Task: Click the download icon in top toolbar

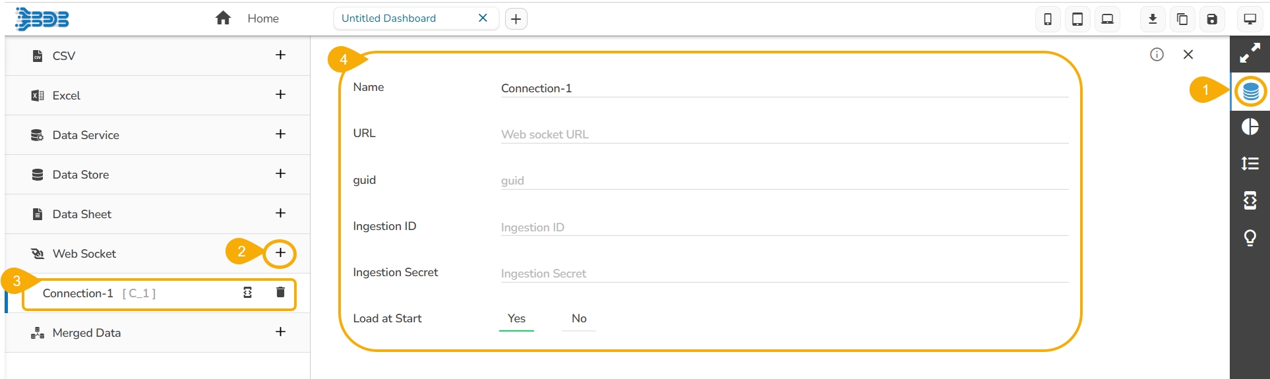Action: (1153, 19)
